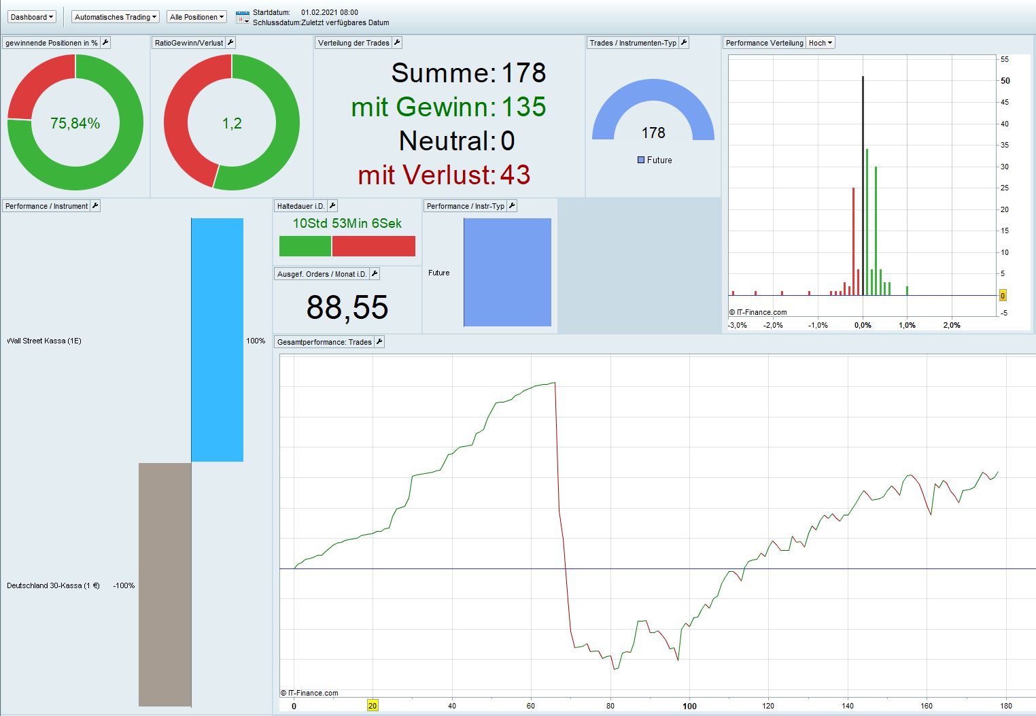Open the Dashboard dropdown
This screenshot has width=1036, height=716.
tap(32, 17)
